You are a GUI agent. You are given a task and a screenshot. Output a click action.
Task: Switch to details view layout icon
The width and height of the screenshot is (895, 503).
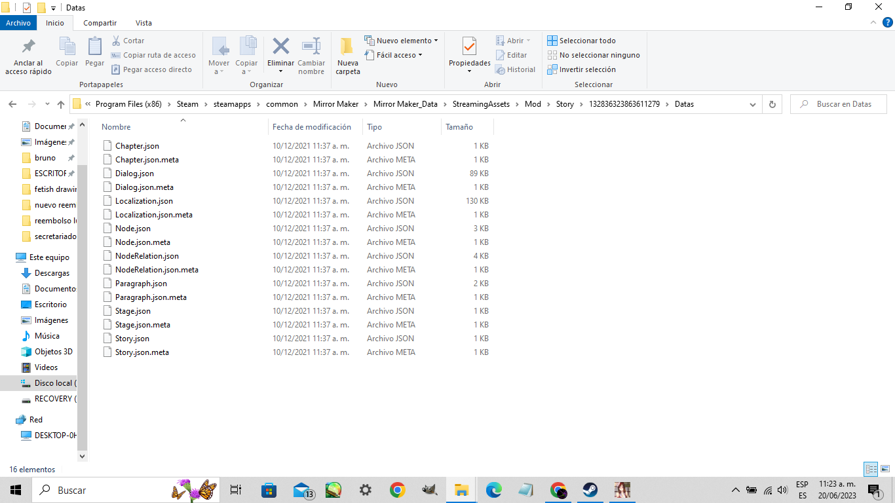pyautogui.click(x=871, y=469)
